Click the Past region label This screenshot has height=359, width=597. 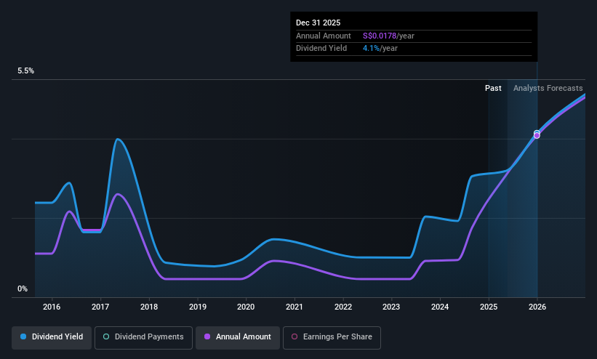[493, 88]
